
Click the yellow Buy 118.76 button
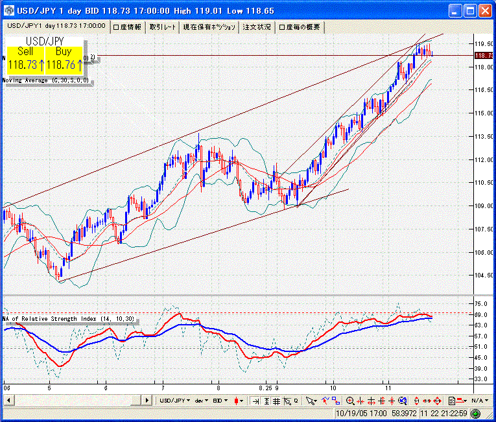[x=64, y=60]
